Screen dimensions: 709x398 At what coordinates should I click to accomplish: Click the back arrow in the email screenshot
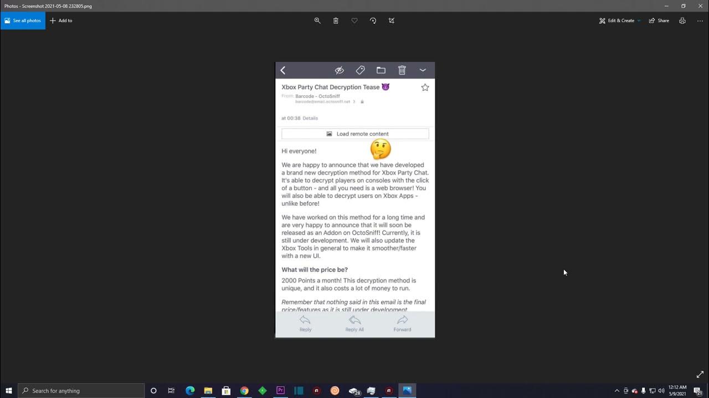pos(283,70)
